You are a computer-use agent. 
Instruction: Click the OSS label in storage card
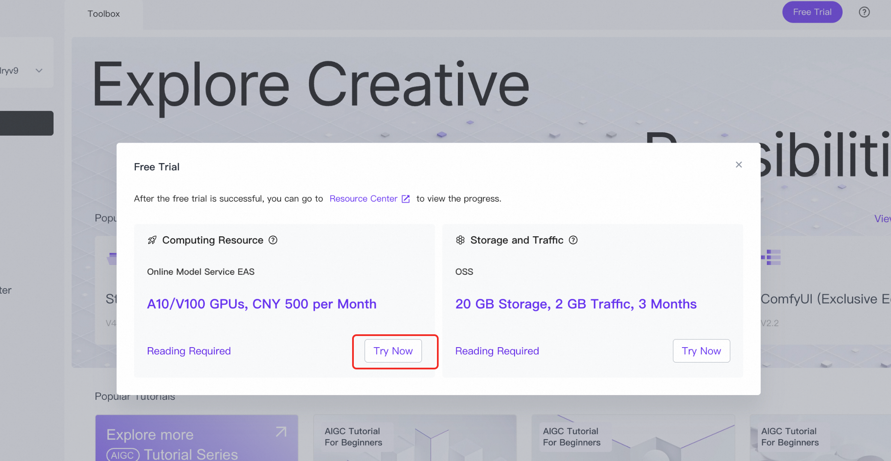pos(464,272)
